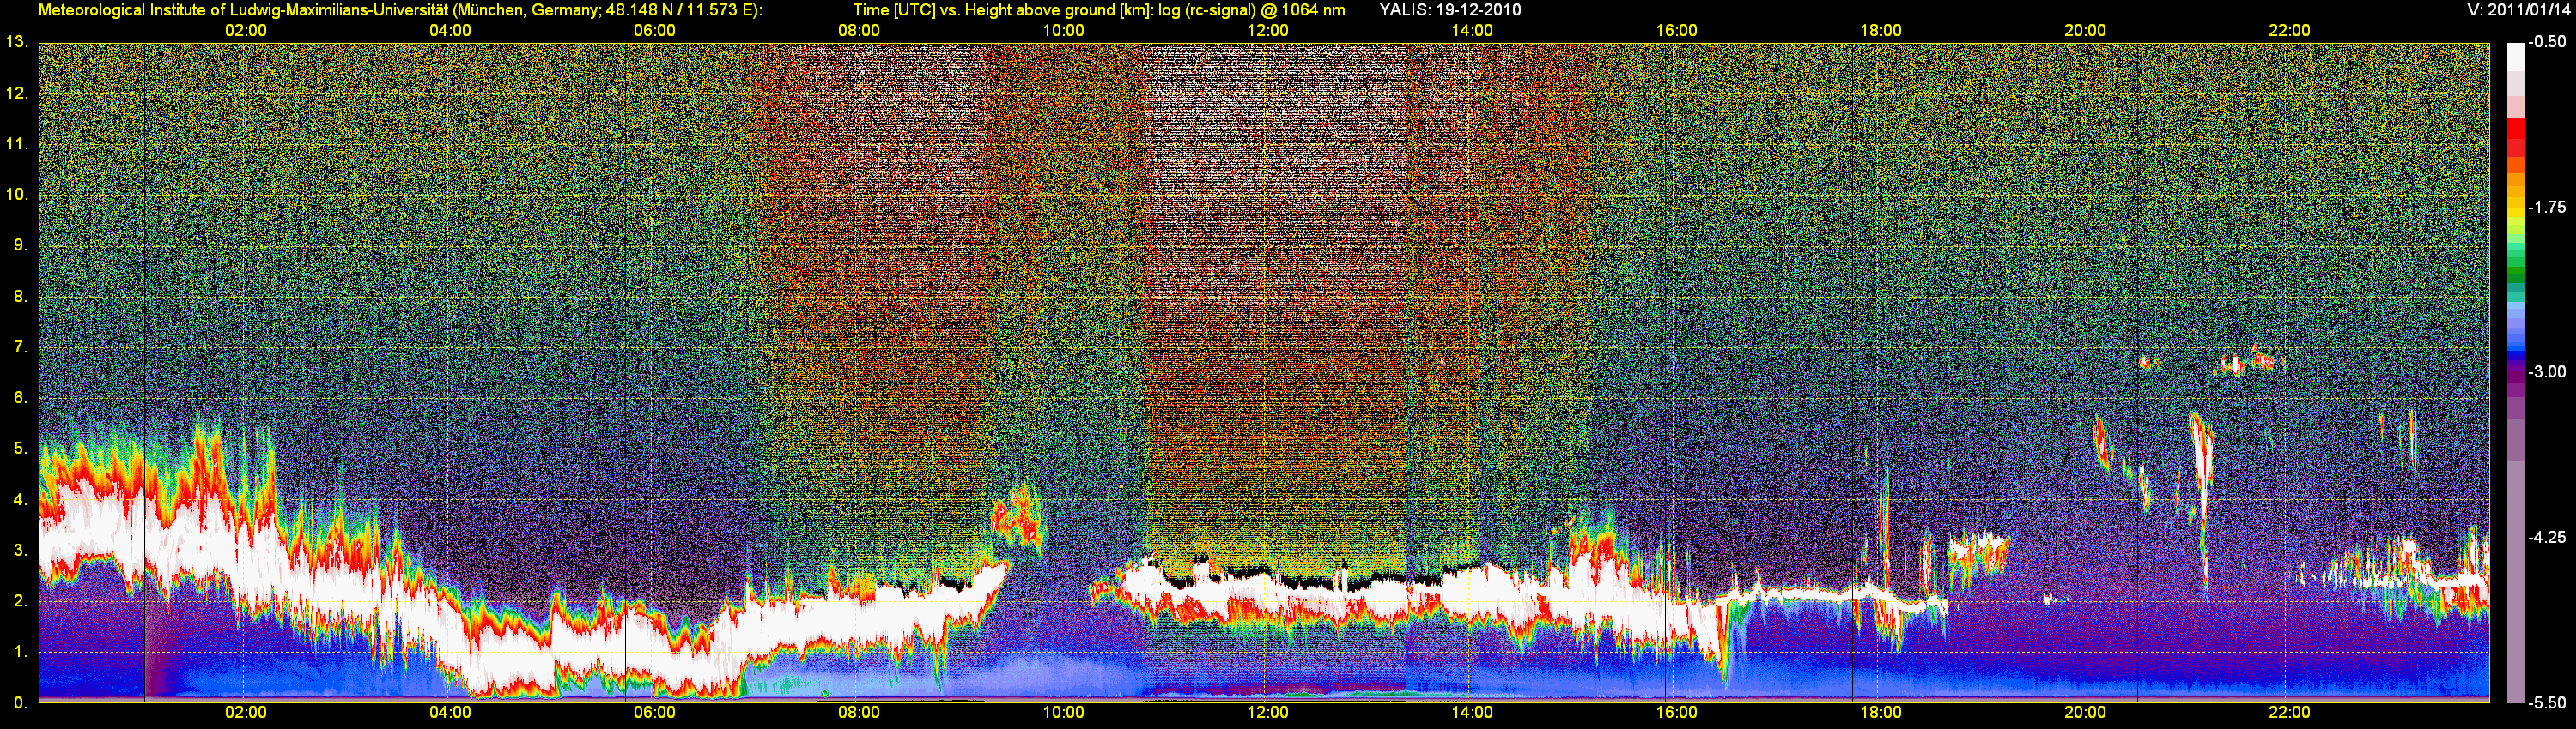Click the -4.25 color scale value
This screenshot has width=2576, height=729.
(2548, 537)
